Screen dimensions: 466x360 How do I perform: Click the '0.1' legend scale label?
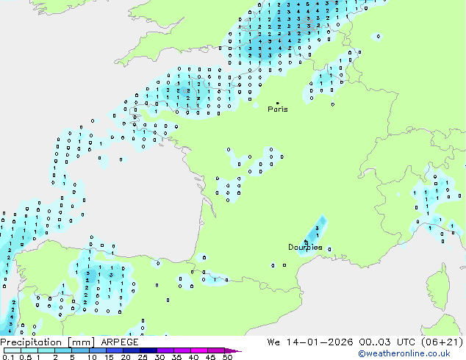point(8,357)
